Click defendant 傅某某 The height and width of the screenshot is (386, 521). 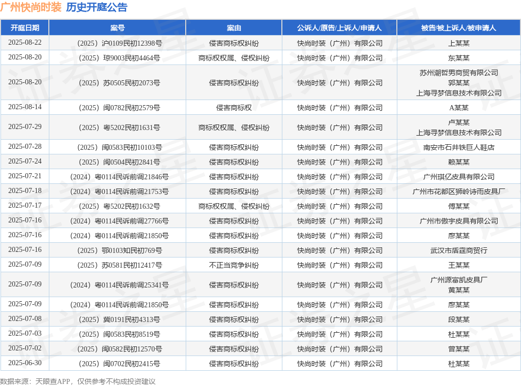click(458, 206)
